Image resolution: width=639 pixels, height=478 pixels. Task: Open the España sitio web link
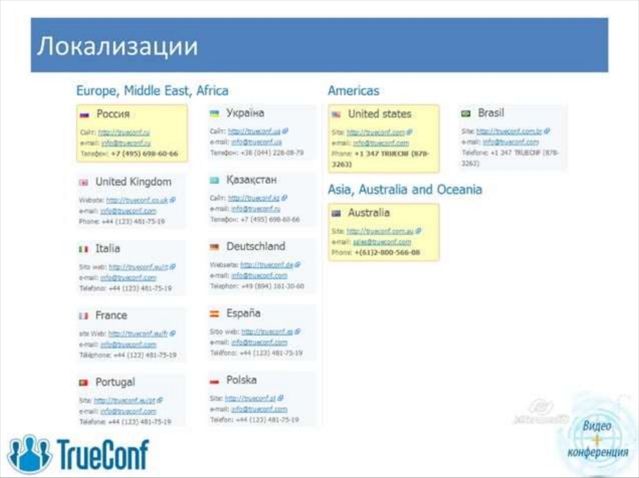click(267, 332)
